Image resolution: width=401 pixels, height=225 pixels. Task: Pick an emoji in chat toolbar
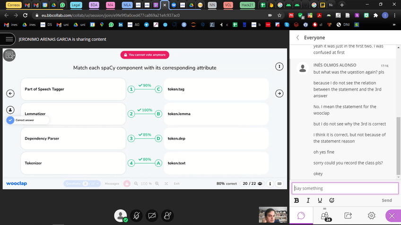[332, 200]
